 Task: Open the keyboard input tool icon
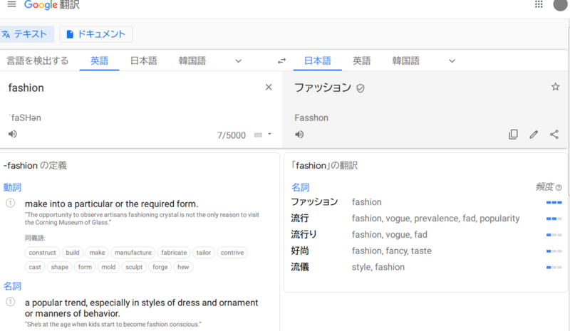tap(258, 135)
